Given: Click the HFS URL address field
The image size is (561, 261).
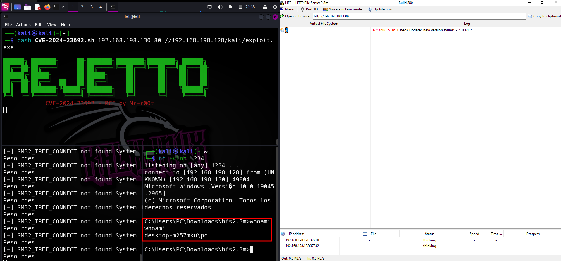Looking at the screenshot, I should click(x=419, y=16).
